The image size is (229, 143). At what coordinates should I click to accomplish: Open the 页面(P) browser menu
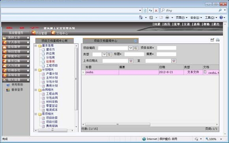(x=182, y=18)
